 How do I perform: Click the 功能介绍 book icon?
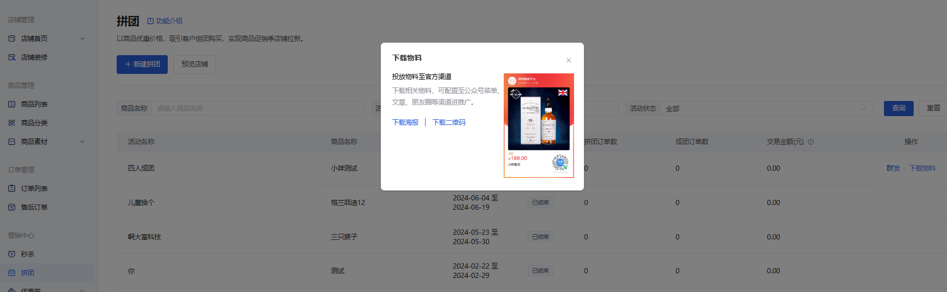tap(151, 21)
